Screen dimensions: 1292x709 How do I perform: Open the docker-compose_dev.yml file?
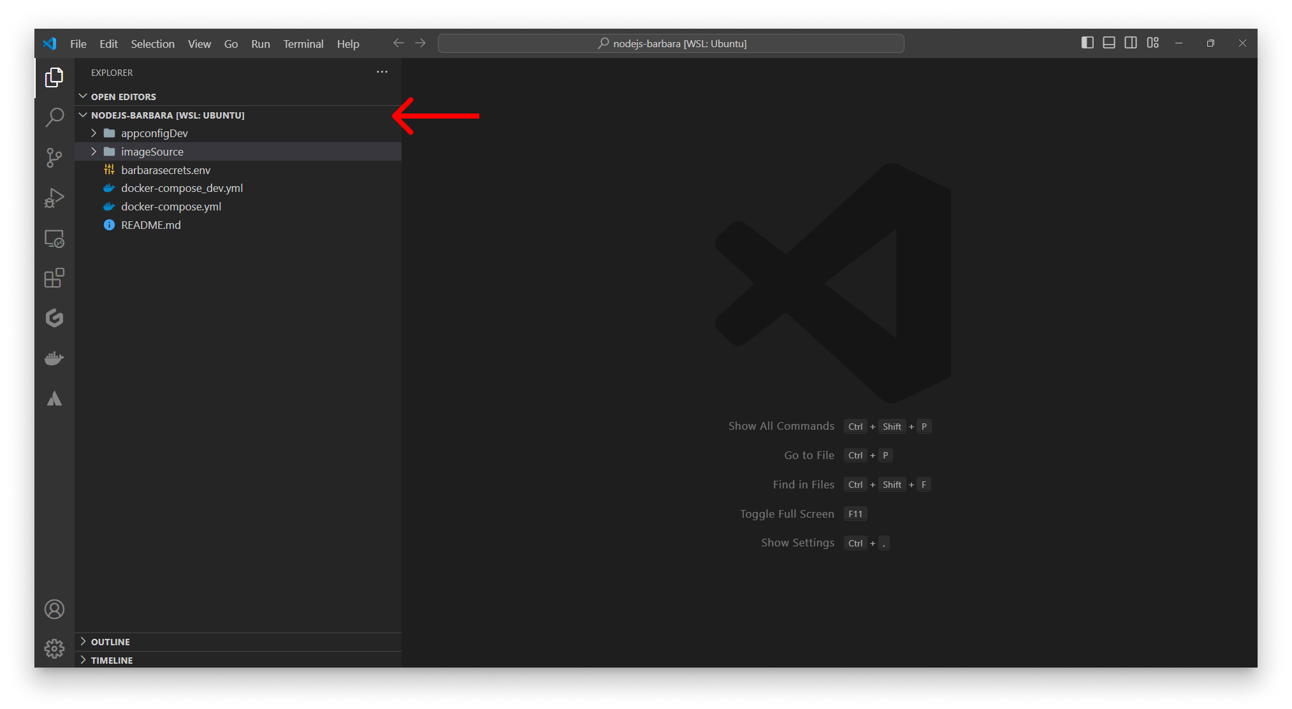182,188
